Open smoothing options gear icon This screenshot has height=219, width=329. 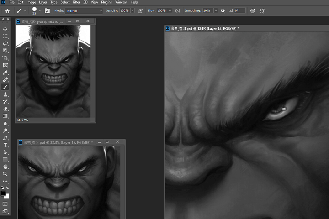[x=223, y=10]
